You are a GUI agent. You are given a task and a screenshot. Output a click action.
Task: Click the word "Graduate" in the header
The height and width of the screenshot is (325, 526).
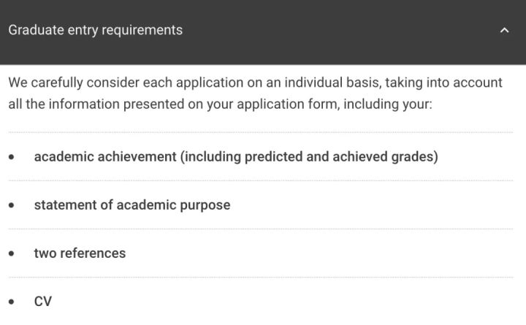tap(37, 30)
